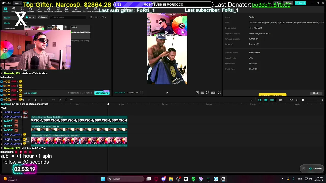Click the Full quality preview icon
Viewport: 326px width, 183px height.
click(x=202, y=93)
